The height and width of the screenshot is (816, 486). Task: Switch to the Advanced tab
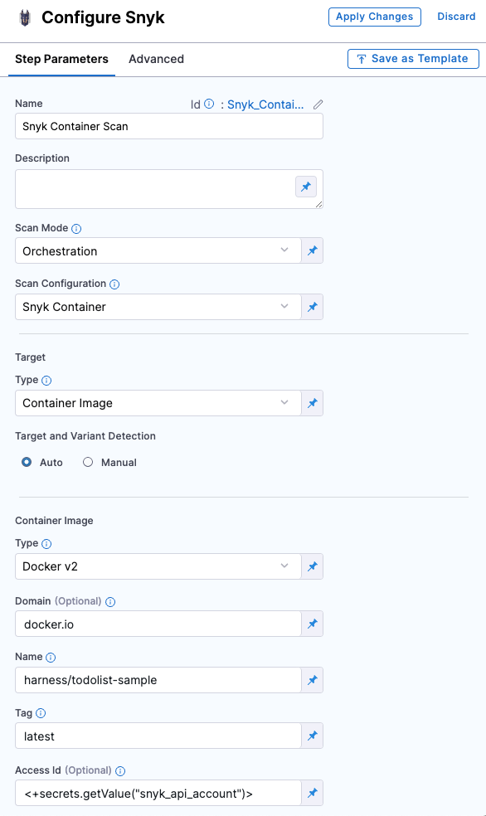coord(156,59)
